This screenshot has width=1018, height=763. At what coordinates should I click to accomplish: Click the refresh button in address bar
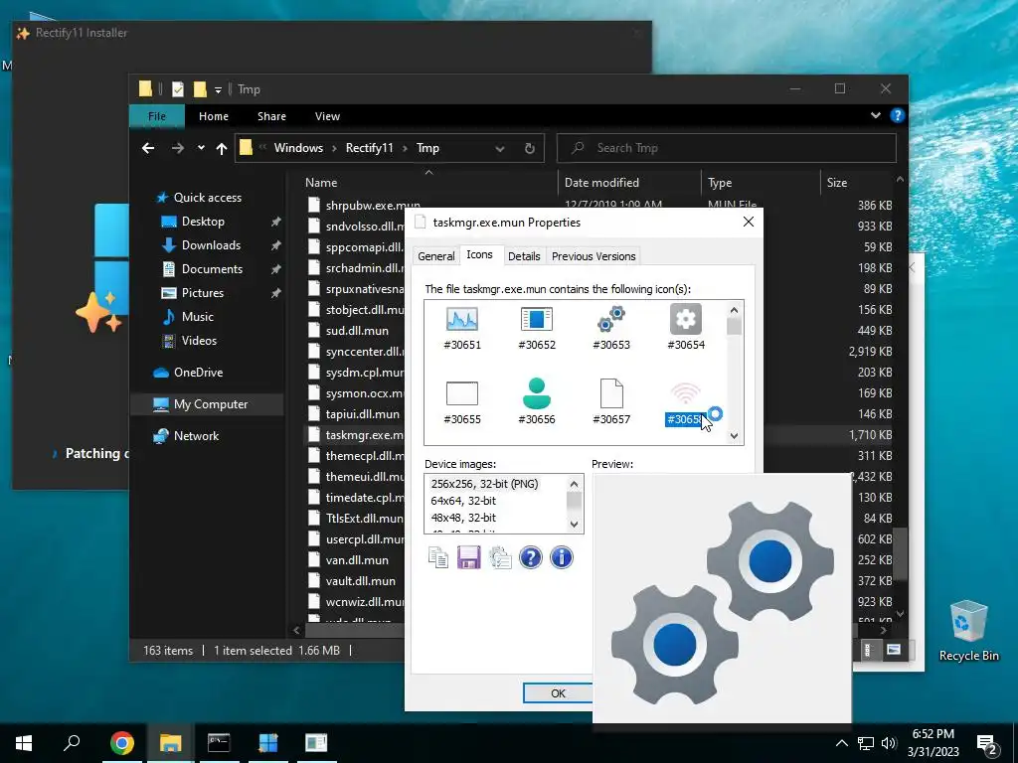[529, 149]
